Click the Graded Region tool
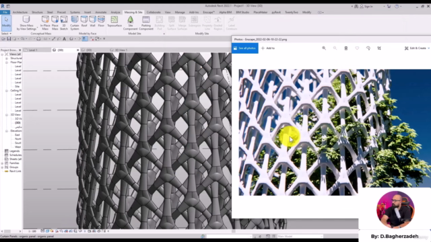This screenshot has height=242, width=431. point(218,23)
